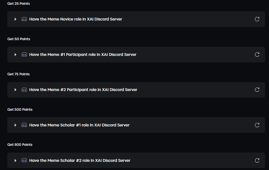Expand the Meme #2 Participant role task
The image size is (269, 170).
coord(15,90)
